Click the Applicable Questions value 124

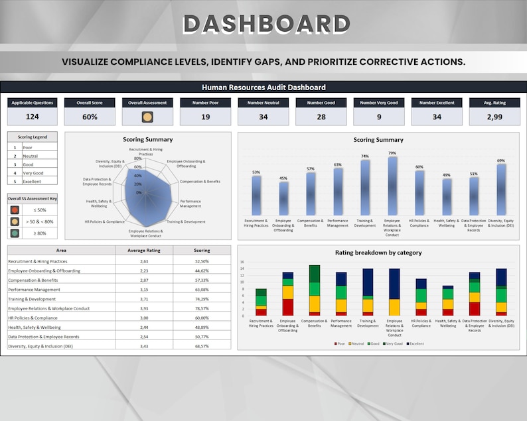click(33, 117)
